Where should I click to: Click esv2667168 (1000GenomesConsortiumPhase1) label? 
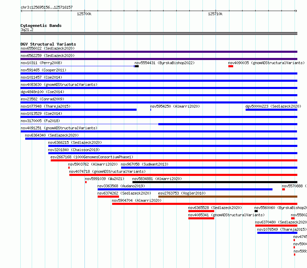pos(92,157)
